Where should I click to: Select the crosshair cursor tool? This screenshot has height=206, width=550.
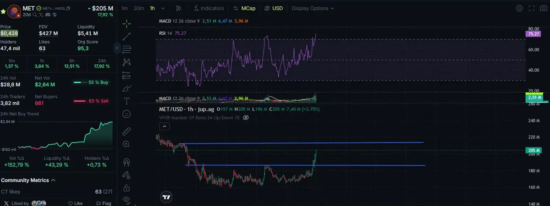pos(127,23)
